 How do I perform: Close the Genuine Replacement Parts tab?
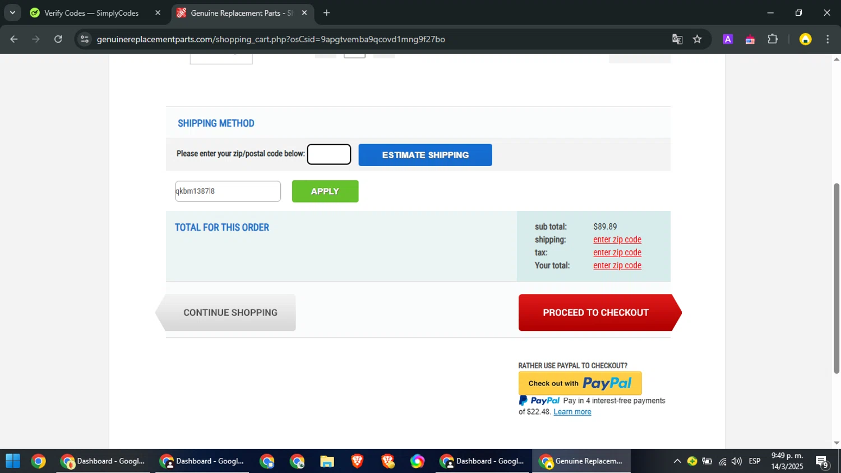pyautogui.click(x=304, y=13)
